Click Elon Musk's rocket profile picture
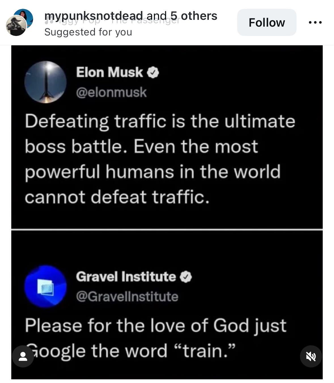Screen dimensions: 334x383 pyautogui.click(x=45, y=82)
